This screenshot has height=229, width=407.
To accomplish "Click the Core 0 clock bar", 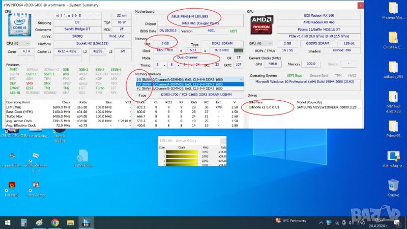I will pos(182,152).
